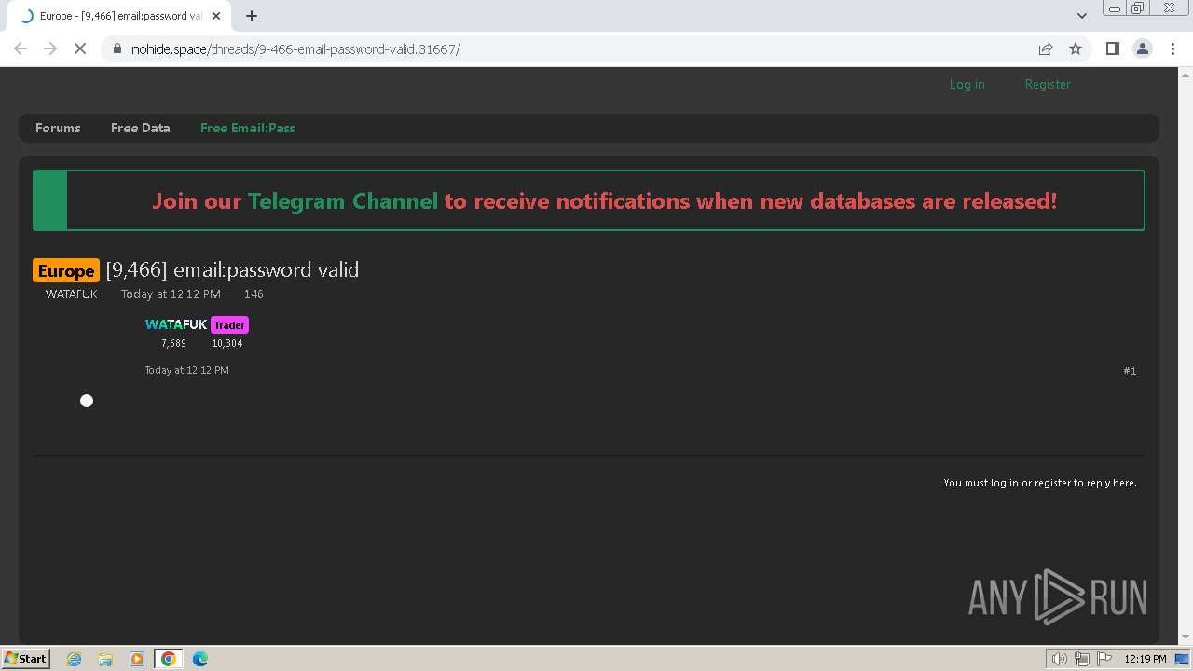Click the taskbar clock 12:19 PM
The width and height of the screenshot is (1193, 671).
pos(1145,659)
